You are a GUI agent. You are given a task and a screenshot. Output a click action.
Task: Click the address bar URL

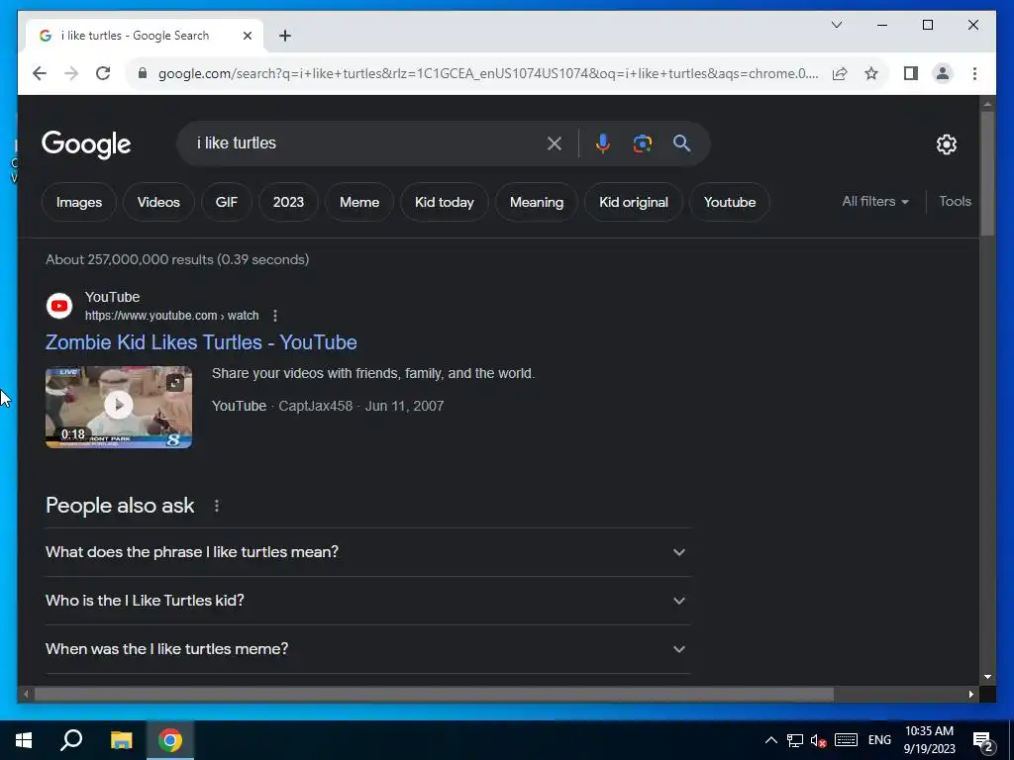point(488,73)
